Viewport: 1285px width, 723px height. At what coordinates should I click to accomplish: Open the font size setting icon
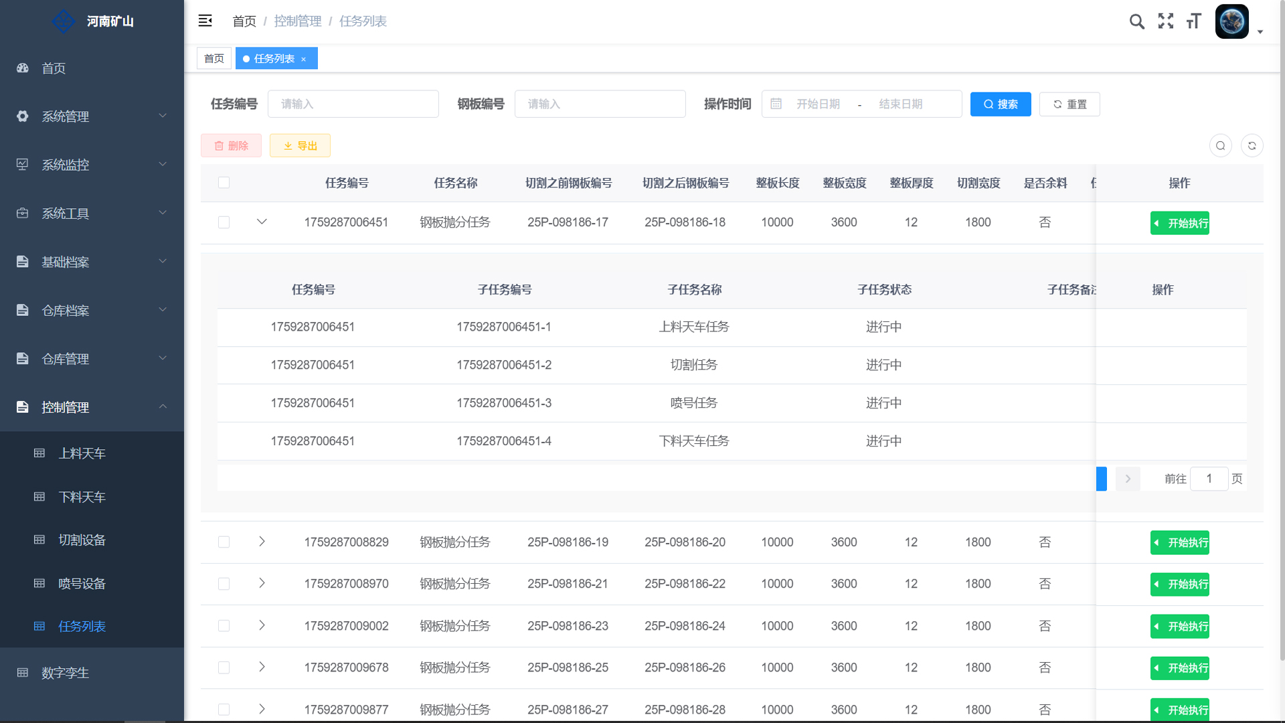pos(1194,21)
